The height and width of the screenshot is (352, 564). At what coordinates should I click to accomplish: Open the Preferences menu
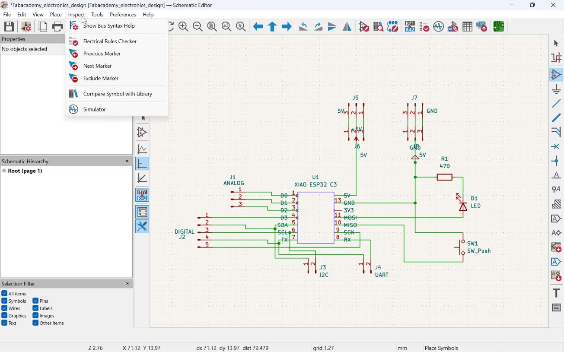tap(123, 15)
